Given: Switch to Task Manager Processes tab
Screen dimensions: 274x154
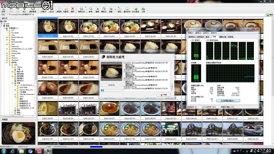Looking at the screenshot, I should (x=201, y=37).
